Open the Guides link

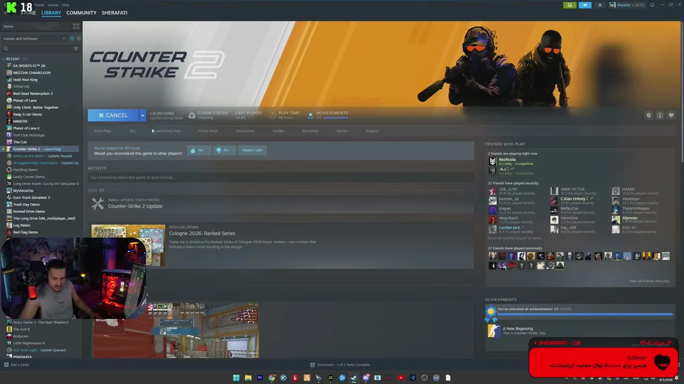click(x=278, y=131)
